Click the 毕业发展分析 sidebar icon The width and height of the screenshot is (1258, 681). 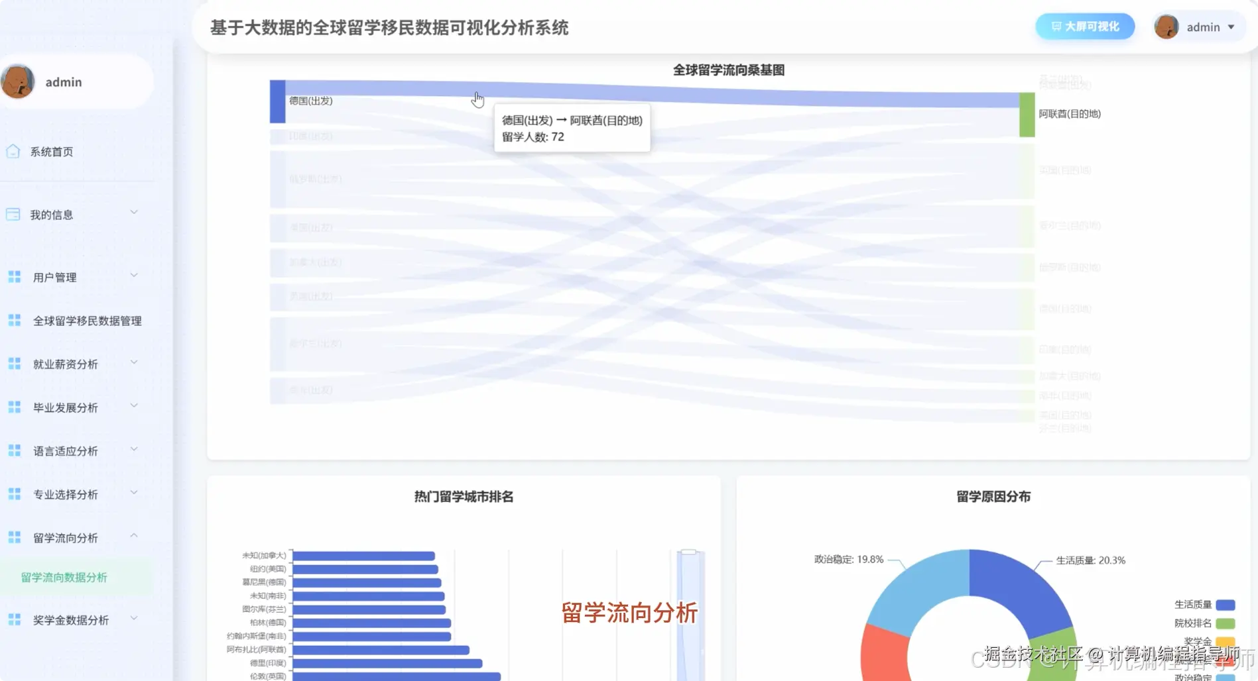pyautogui.click(x=14, y=407)
